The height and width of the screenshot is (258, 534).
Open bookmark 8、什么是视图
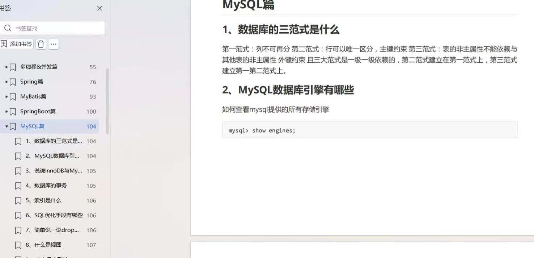[x=43, y=245]
